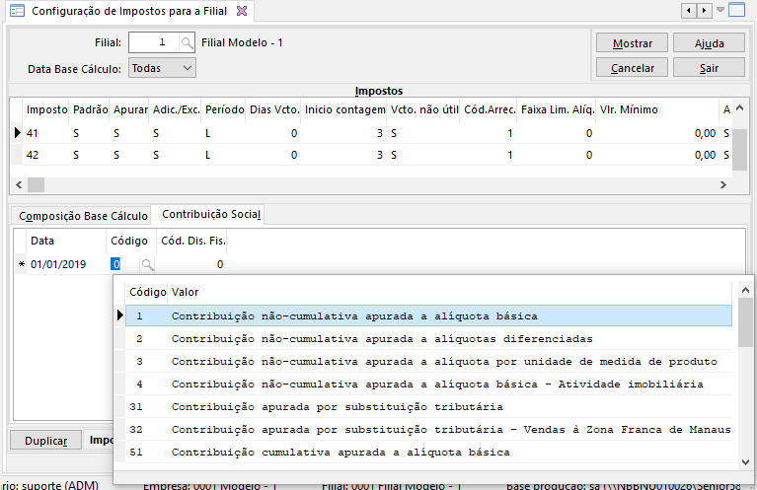Select code 51 cumulativa alíquota básica

[428, 452]
